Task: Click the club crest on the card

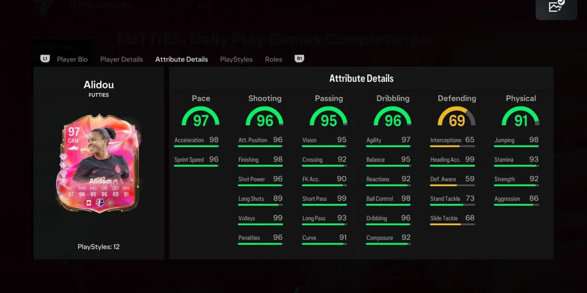Action: click(x=110, y=203)
